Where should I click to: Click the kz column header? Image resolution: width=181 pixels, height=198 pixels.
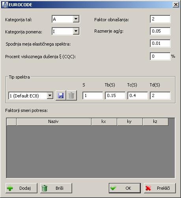(155, 122)
